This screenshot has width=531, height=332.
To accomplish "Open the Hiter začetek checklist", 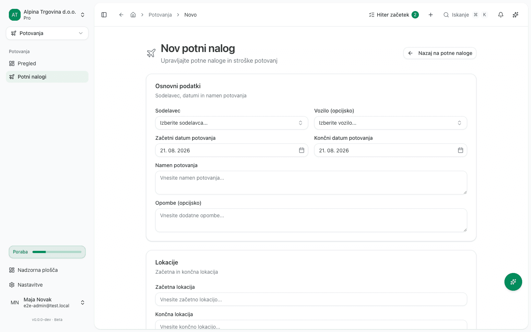I will [x=394, y=15].
